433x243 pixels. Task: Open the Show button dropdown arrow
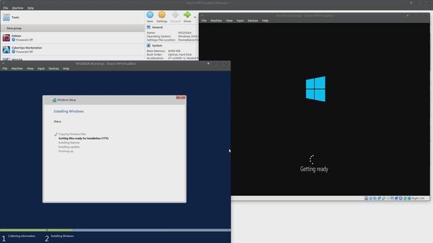(x=195, y=17)
